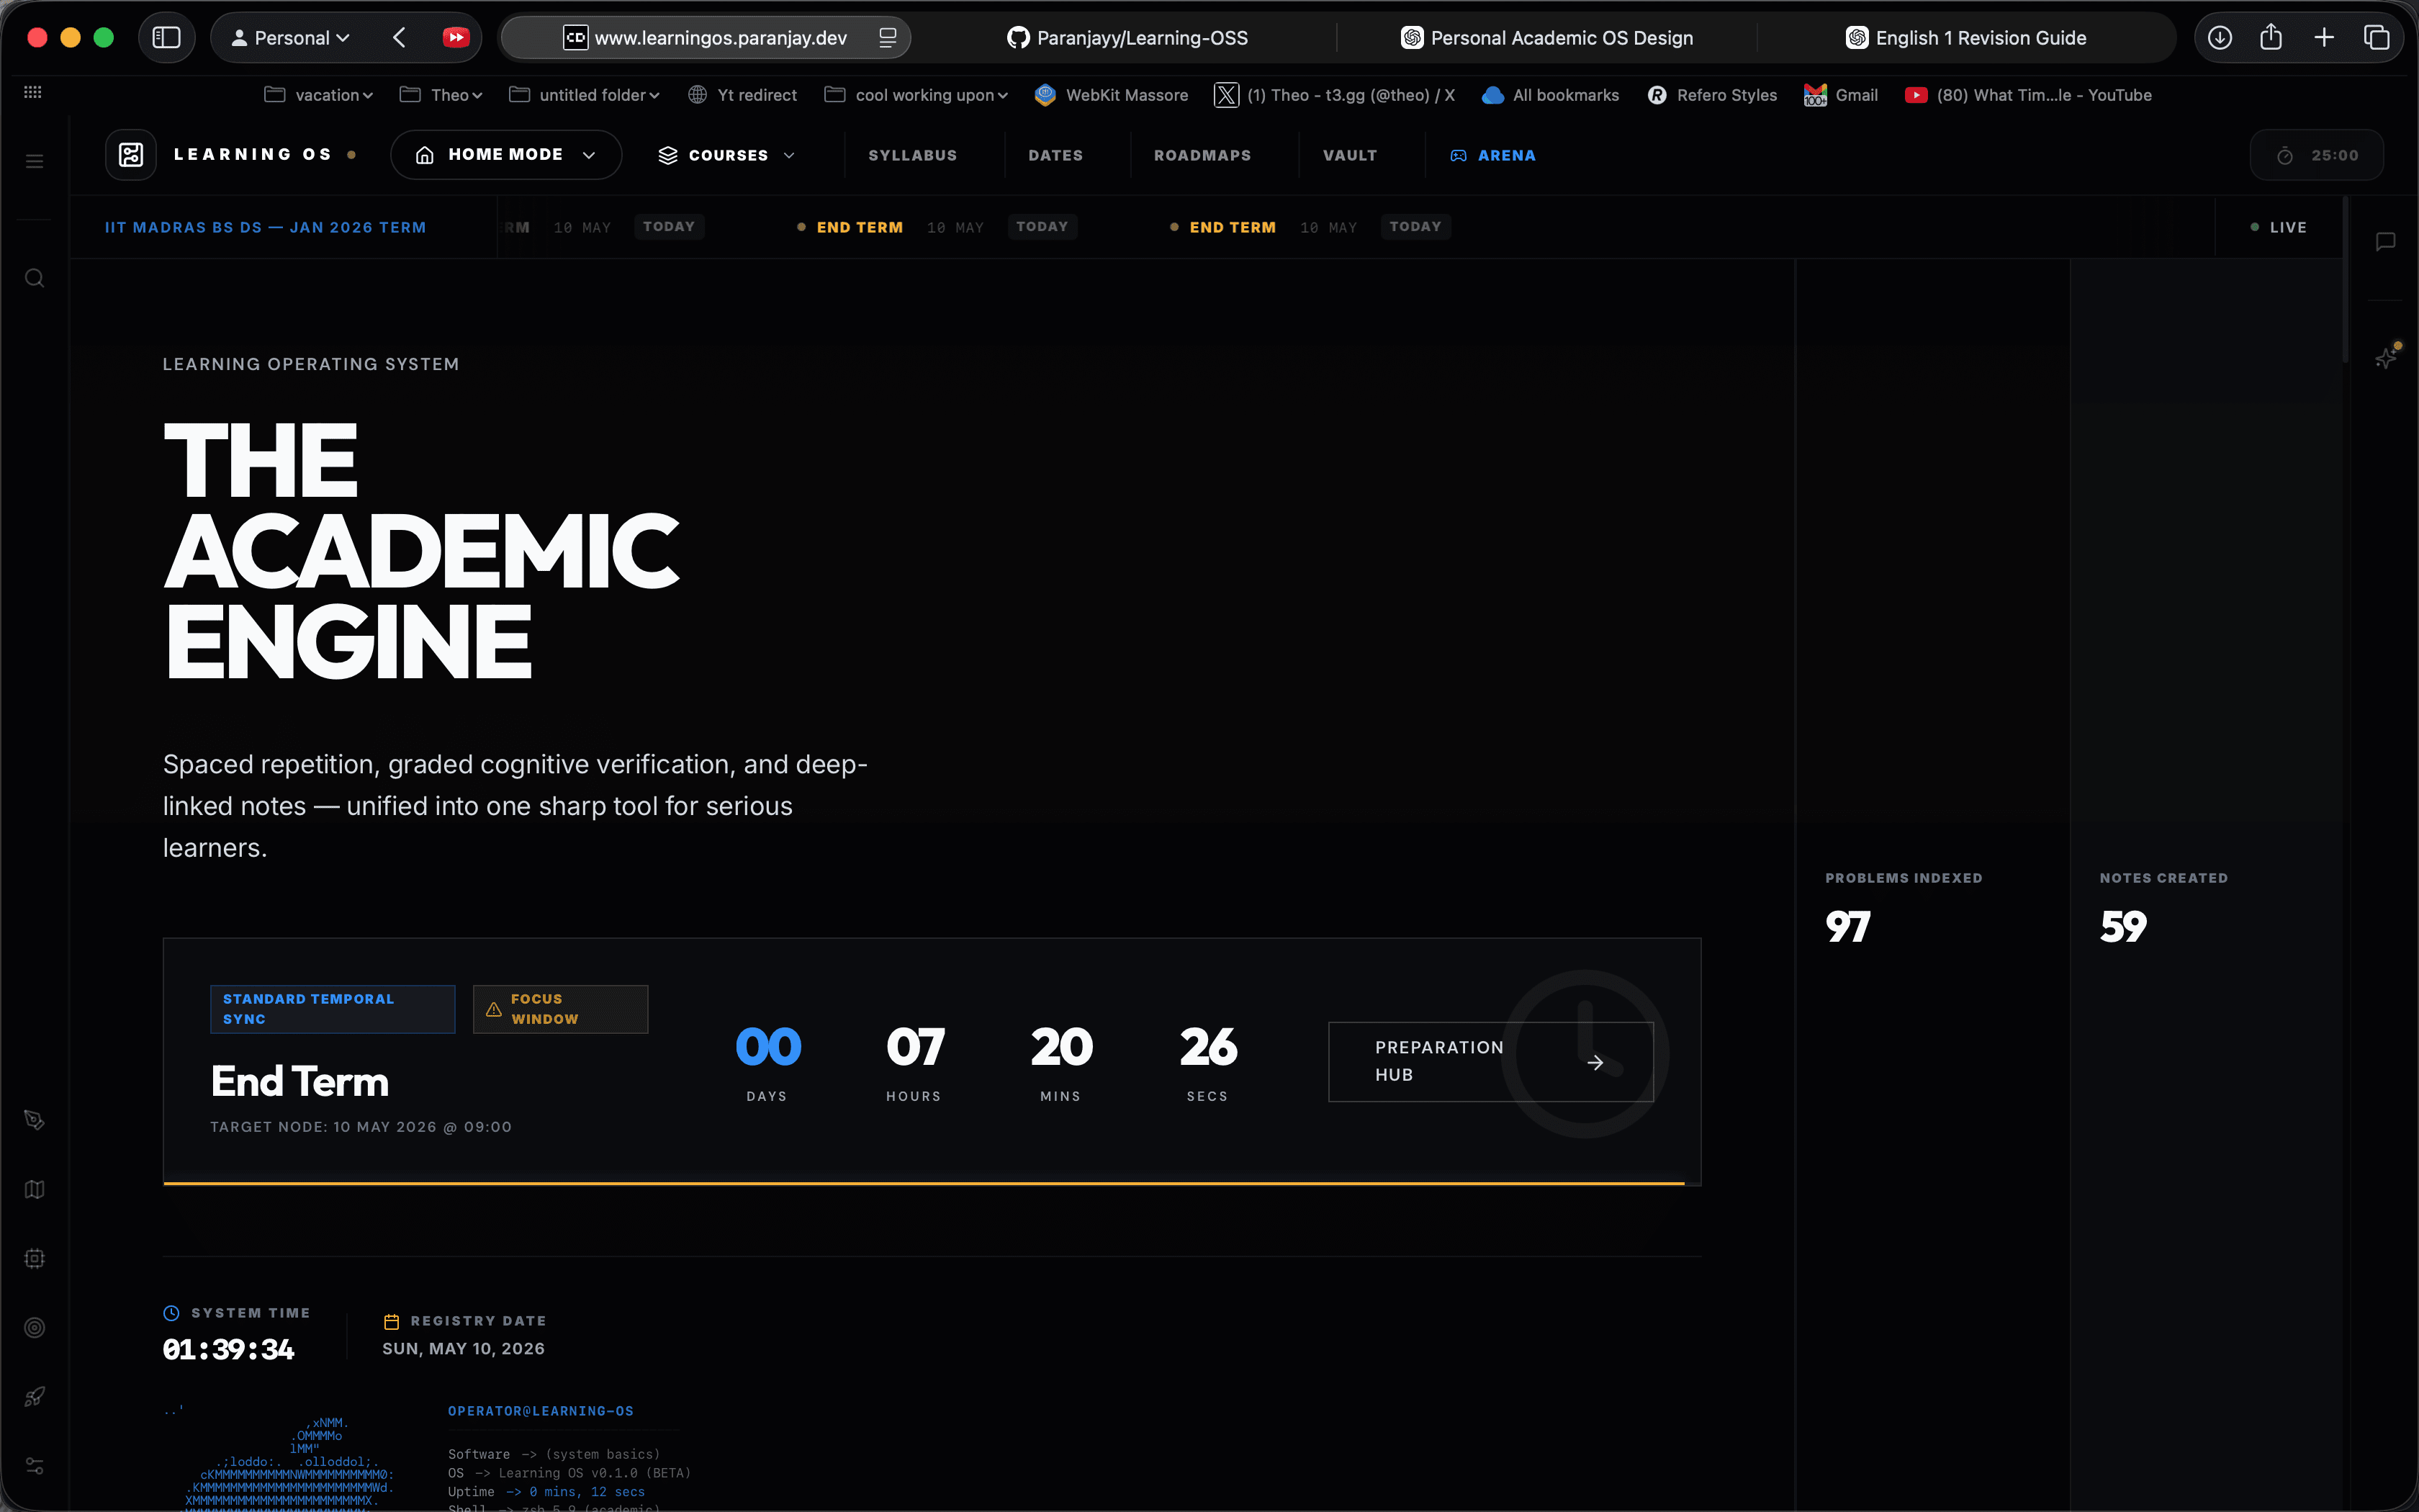Screen dimensions: 2419x1512
Task: Switch to the Paranjayy/Learning-OSS tab
Action: point(1127,38)
